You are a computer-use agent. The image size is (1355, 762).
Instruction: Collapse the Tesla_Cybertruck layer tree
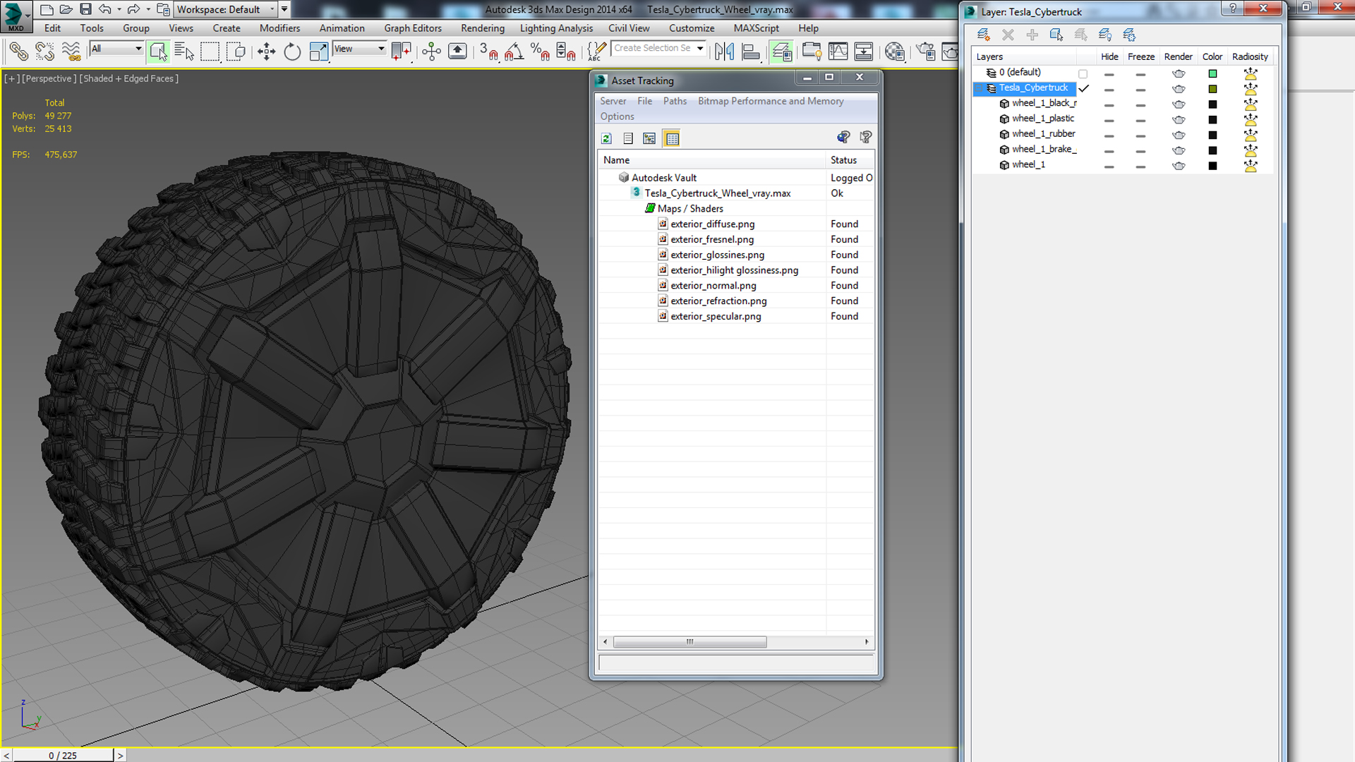click(x=979, y=88)
